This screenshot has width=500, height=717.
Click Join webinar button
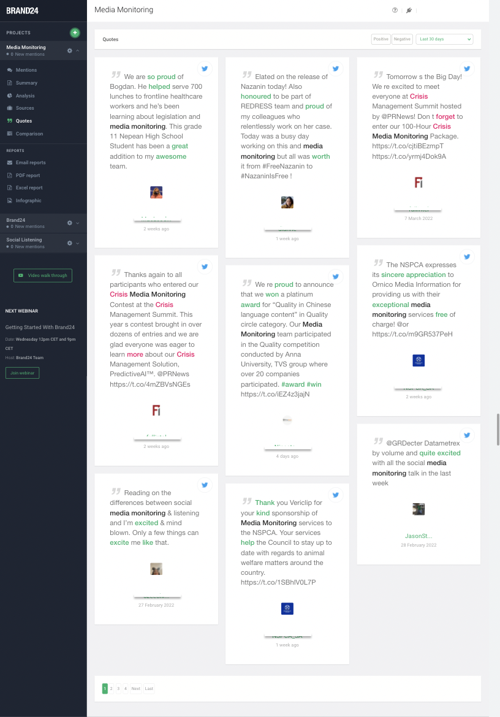click(23, 373)
